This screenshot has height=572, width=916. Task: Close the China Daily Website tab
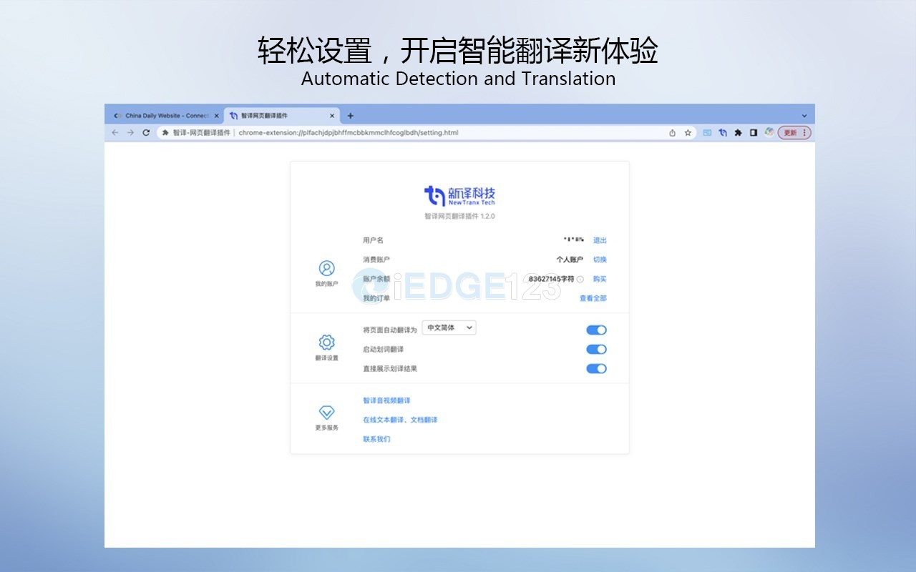[217, 115]
